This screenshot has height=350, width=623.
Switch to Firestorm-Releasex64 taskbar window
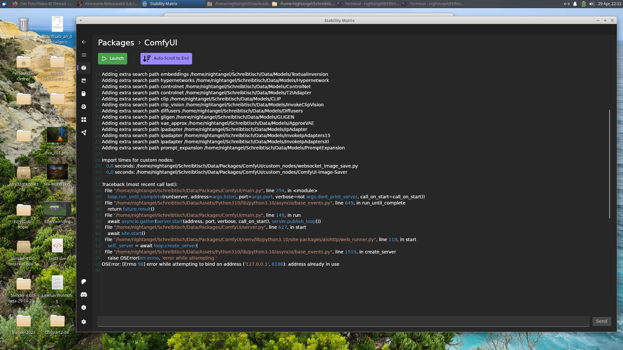point(108,4)
